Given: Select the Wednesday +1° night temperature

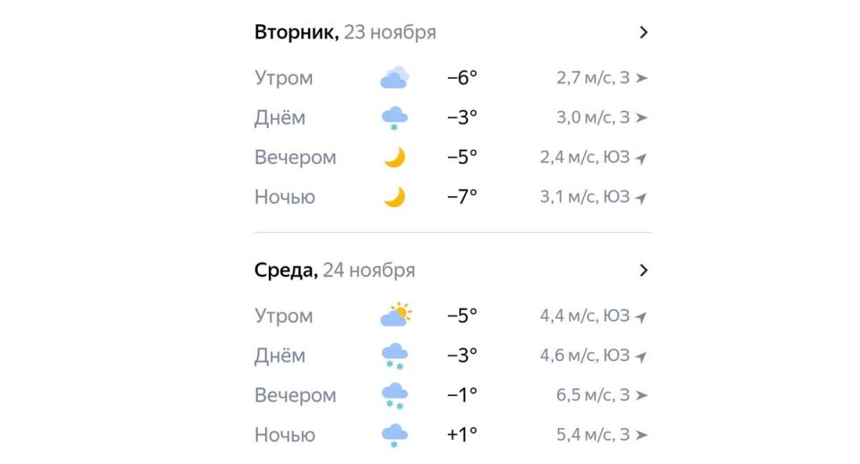Looking at the screenshot, I should pyautogui.click(x=462, y=434).
